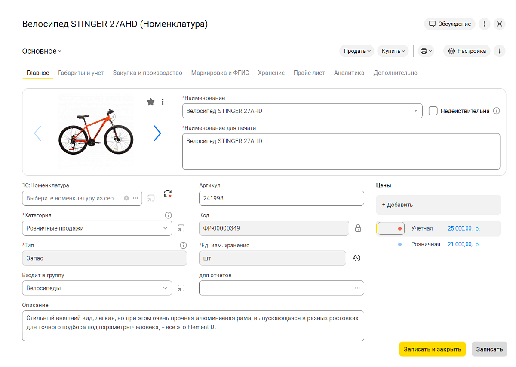Open the Купить dropdown menu
Image resolution: width=516 pixels, height=367 pixels.
(x=393, y=51)
